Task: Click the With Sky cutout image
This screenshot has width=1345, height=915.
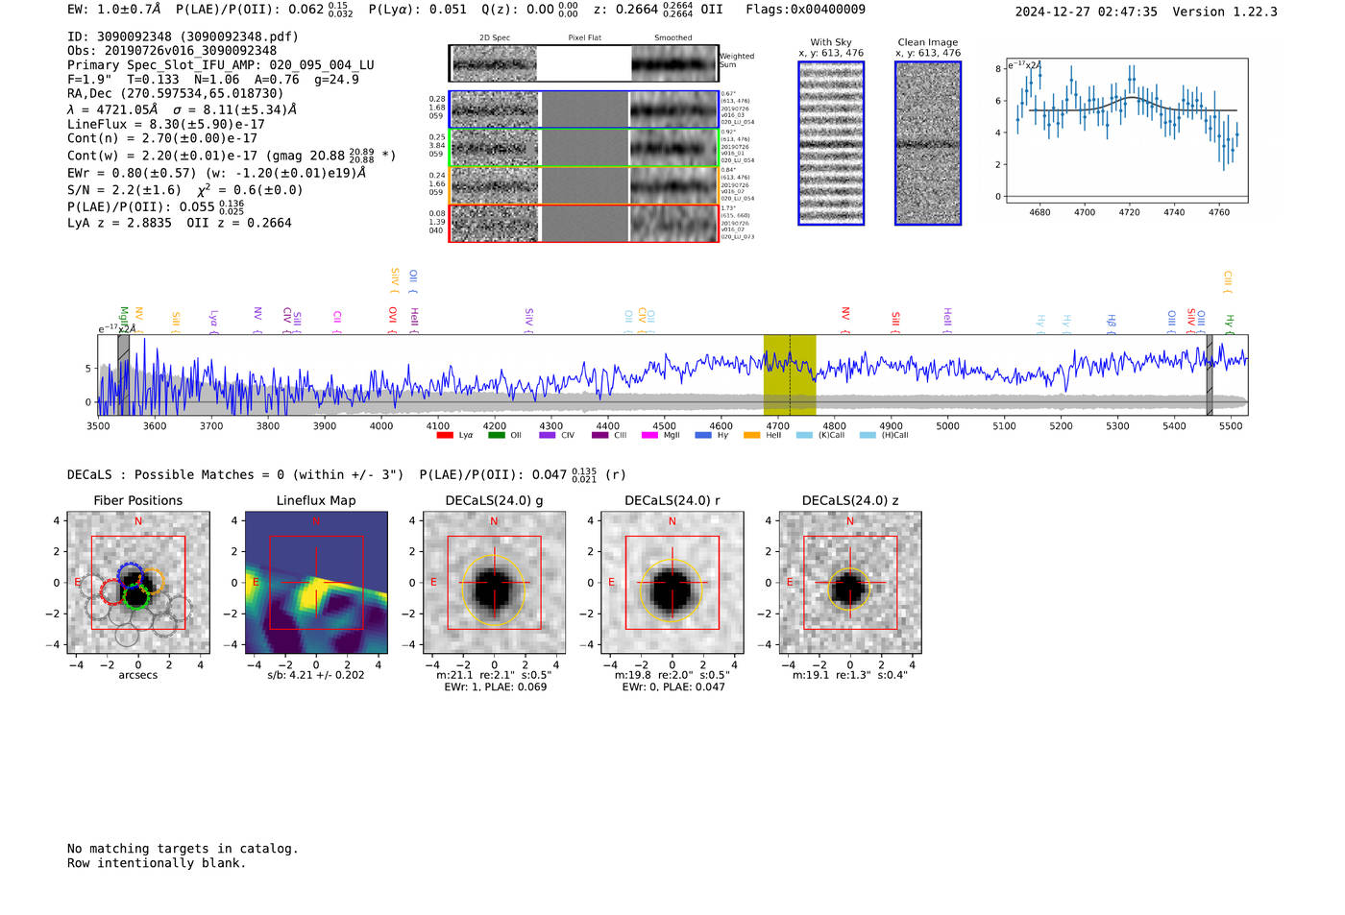Action: (x=831, y=143)
